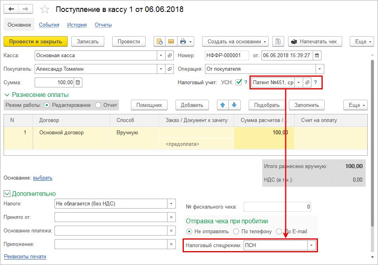Click the envelope email icon
The image size is (378, 265).
(171, 41)
